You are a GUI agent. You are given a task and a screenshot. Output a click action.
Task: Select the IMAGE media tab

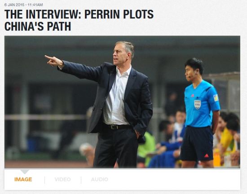point(23,179)
